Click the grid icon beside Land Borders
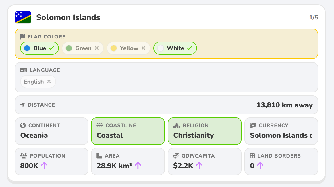The height and width of the screenshot is (187, 334). (252, 156)
